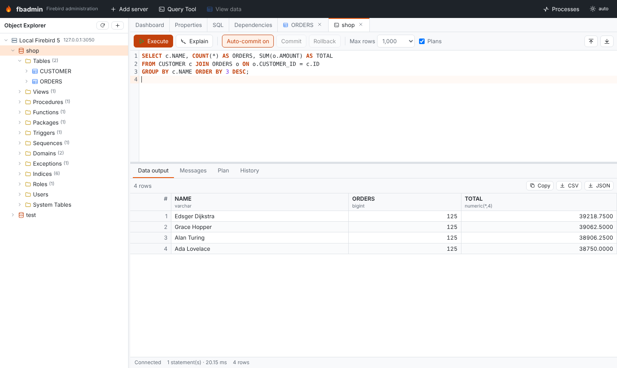Expand the Functions folder
617x368 pixels.
click(20, 112)
